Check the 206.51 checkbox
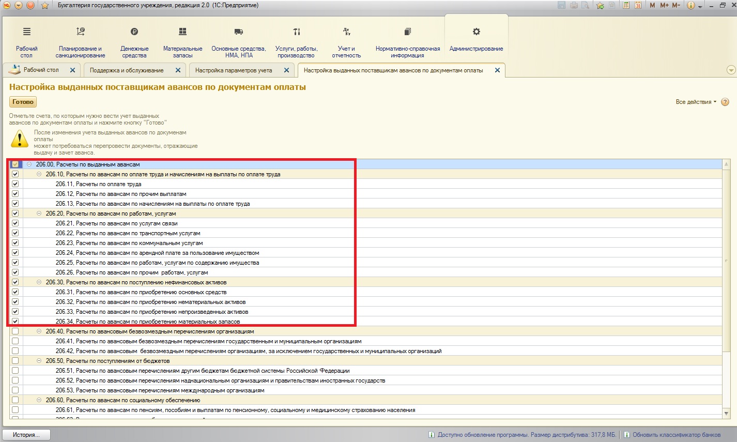The height and width of the screenshot is (442, 737). click(15, 371)
